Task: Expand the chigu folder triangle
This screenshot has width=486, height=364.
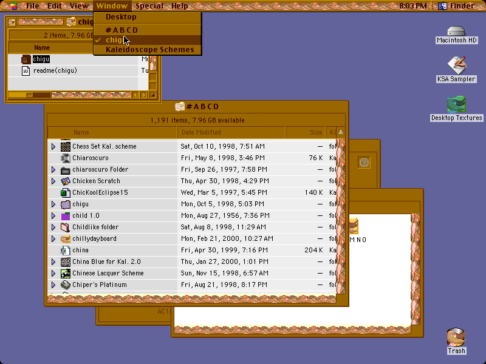Action: pyautogui.click(x=53, y=204)
